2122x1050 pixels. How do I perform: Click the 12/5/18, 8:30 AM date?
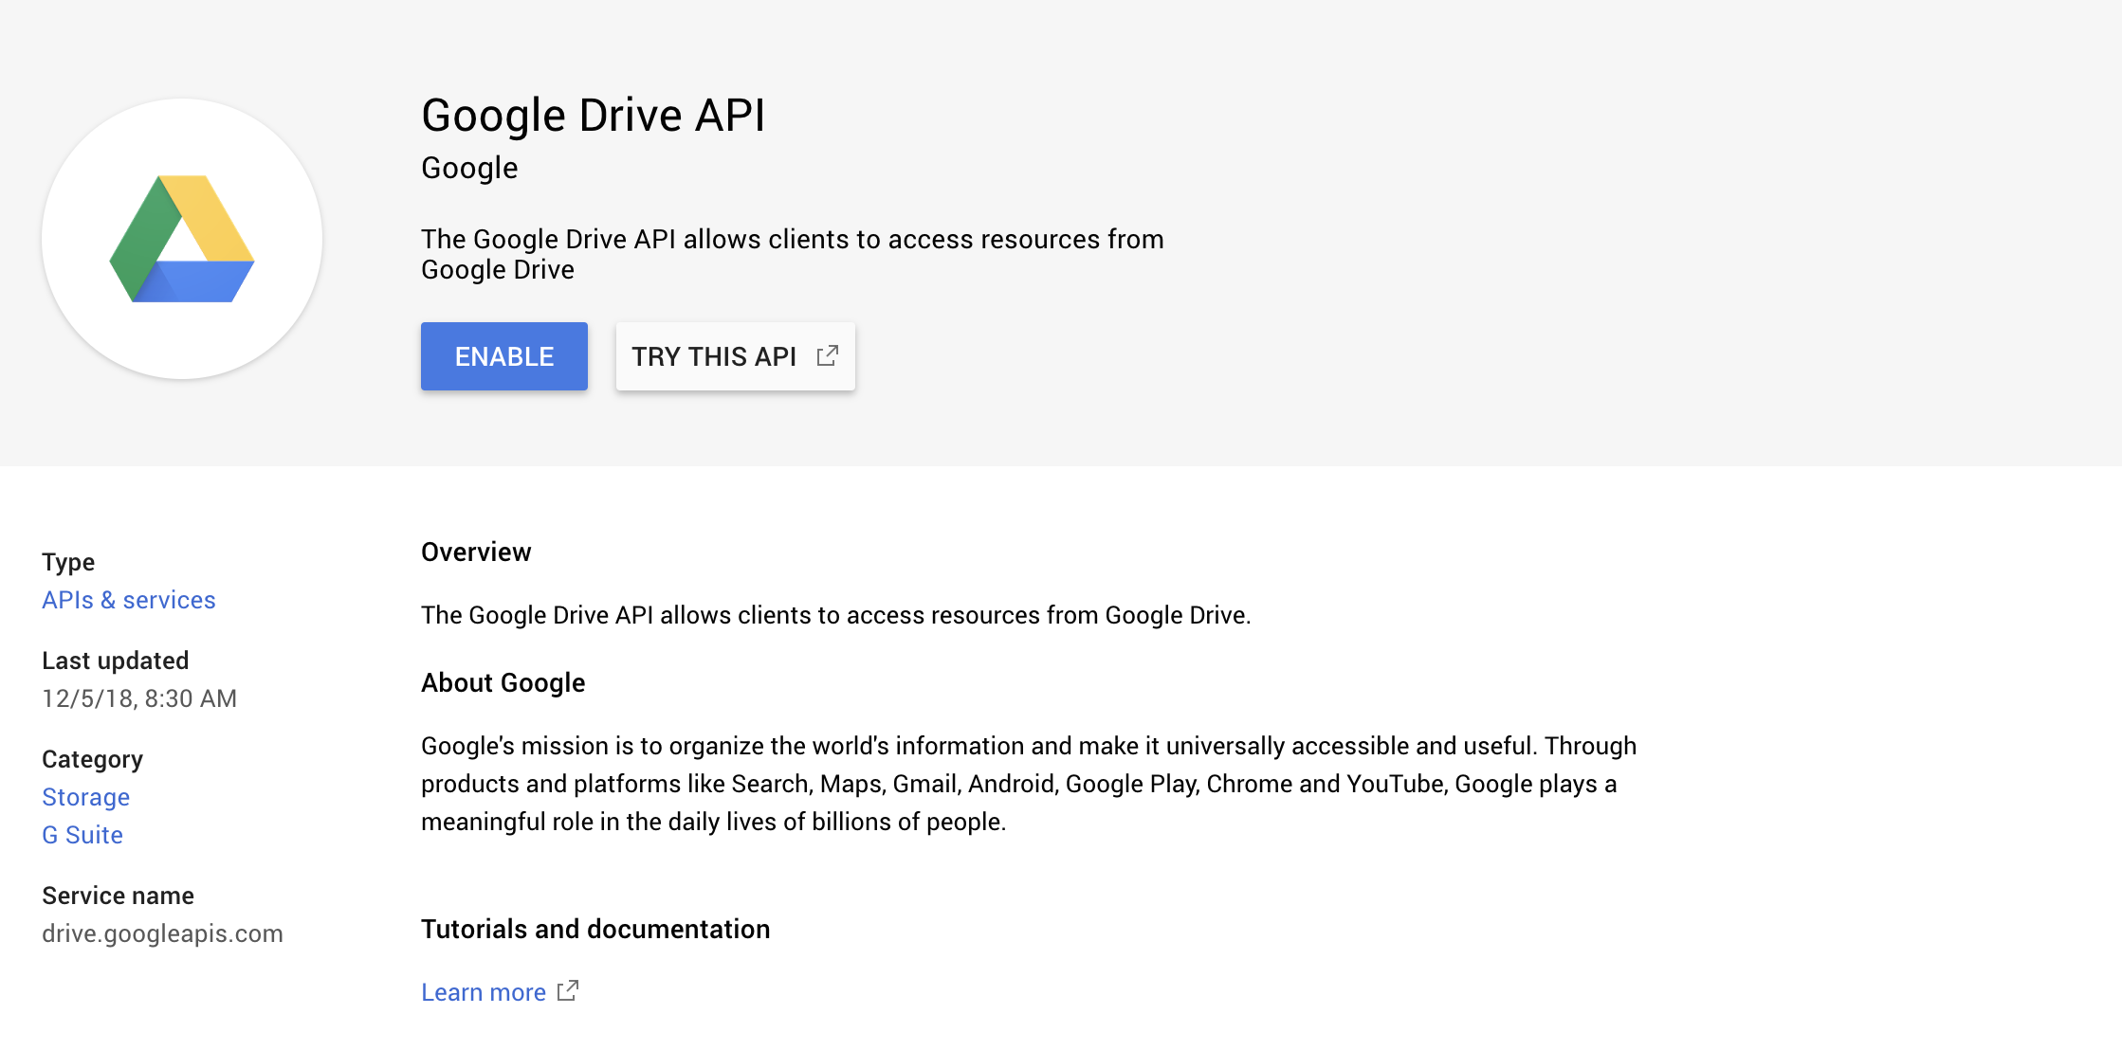(x=139, y=698)
